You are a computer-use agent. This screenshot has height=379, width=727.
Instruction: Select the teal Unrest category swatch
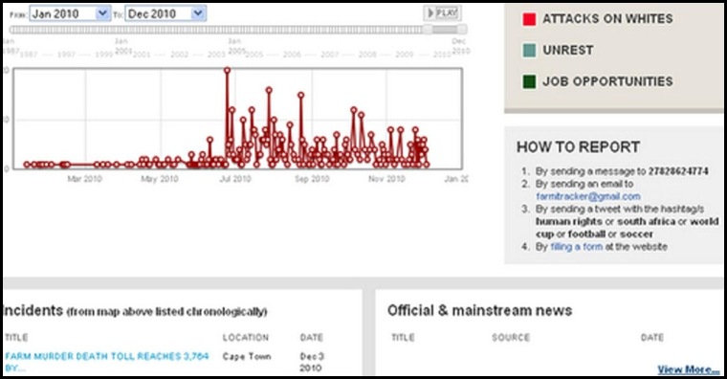click(x=530, y=50)
